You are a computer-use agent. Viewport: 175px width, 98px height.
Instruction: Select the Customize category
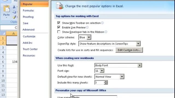29,36
